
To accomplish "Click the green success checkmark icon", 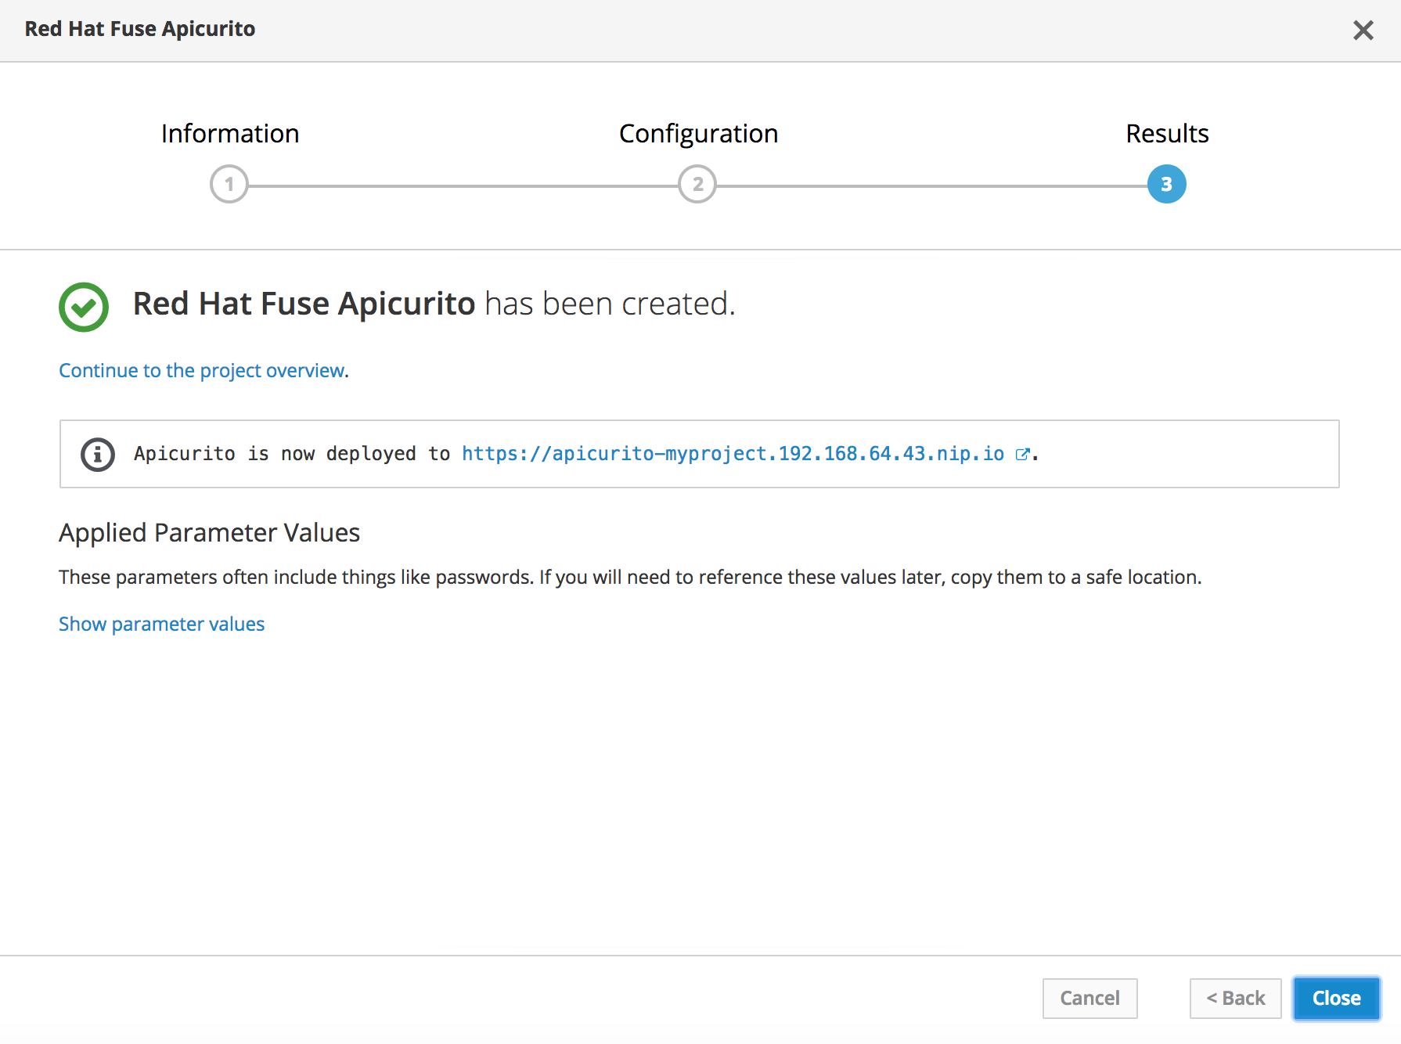I will [x=84, y=307].
